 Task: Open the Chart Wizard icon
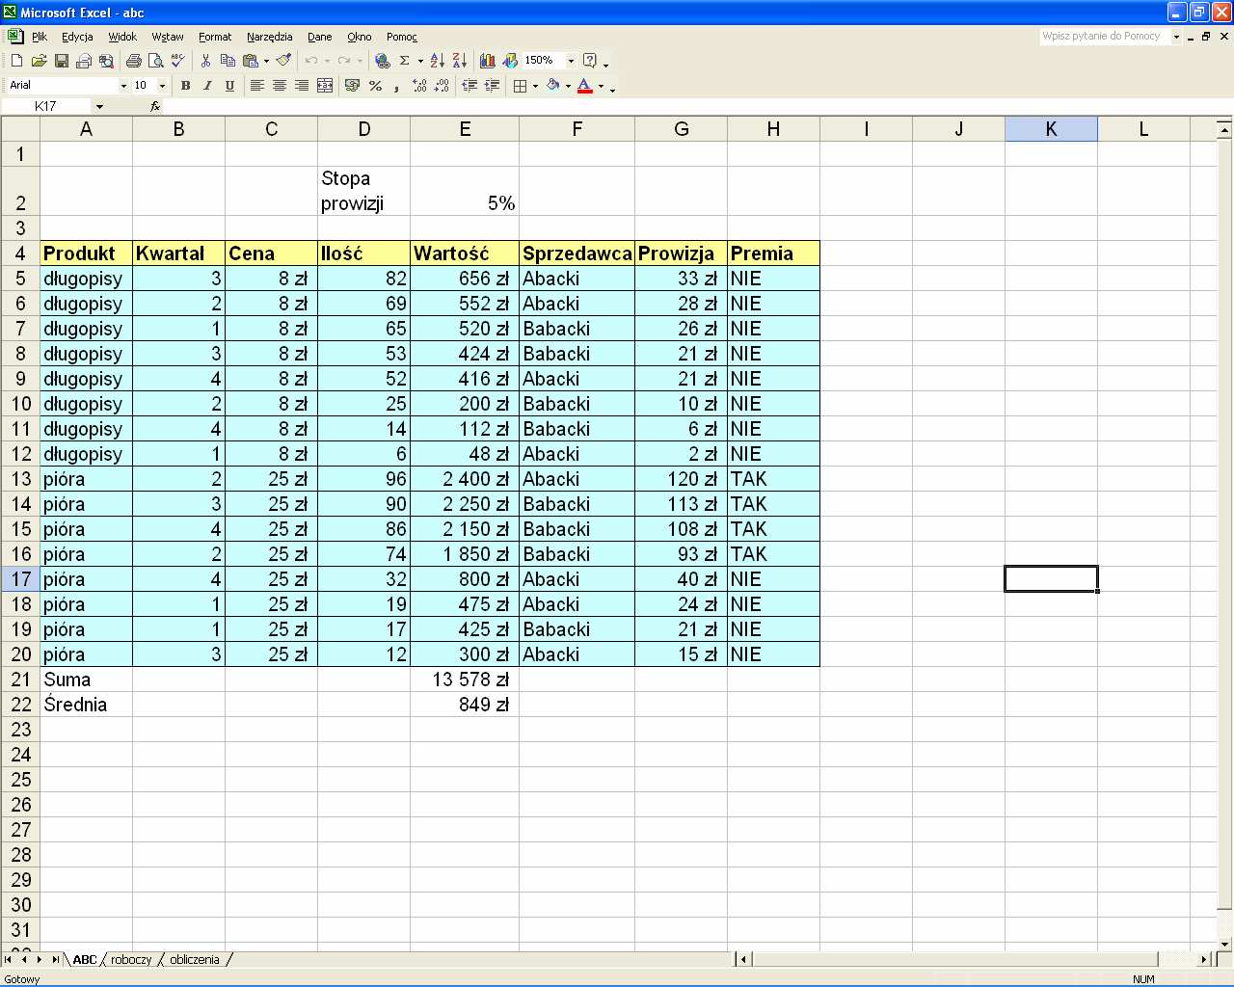click(488, 61)
